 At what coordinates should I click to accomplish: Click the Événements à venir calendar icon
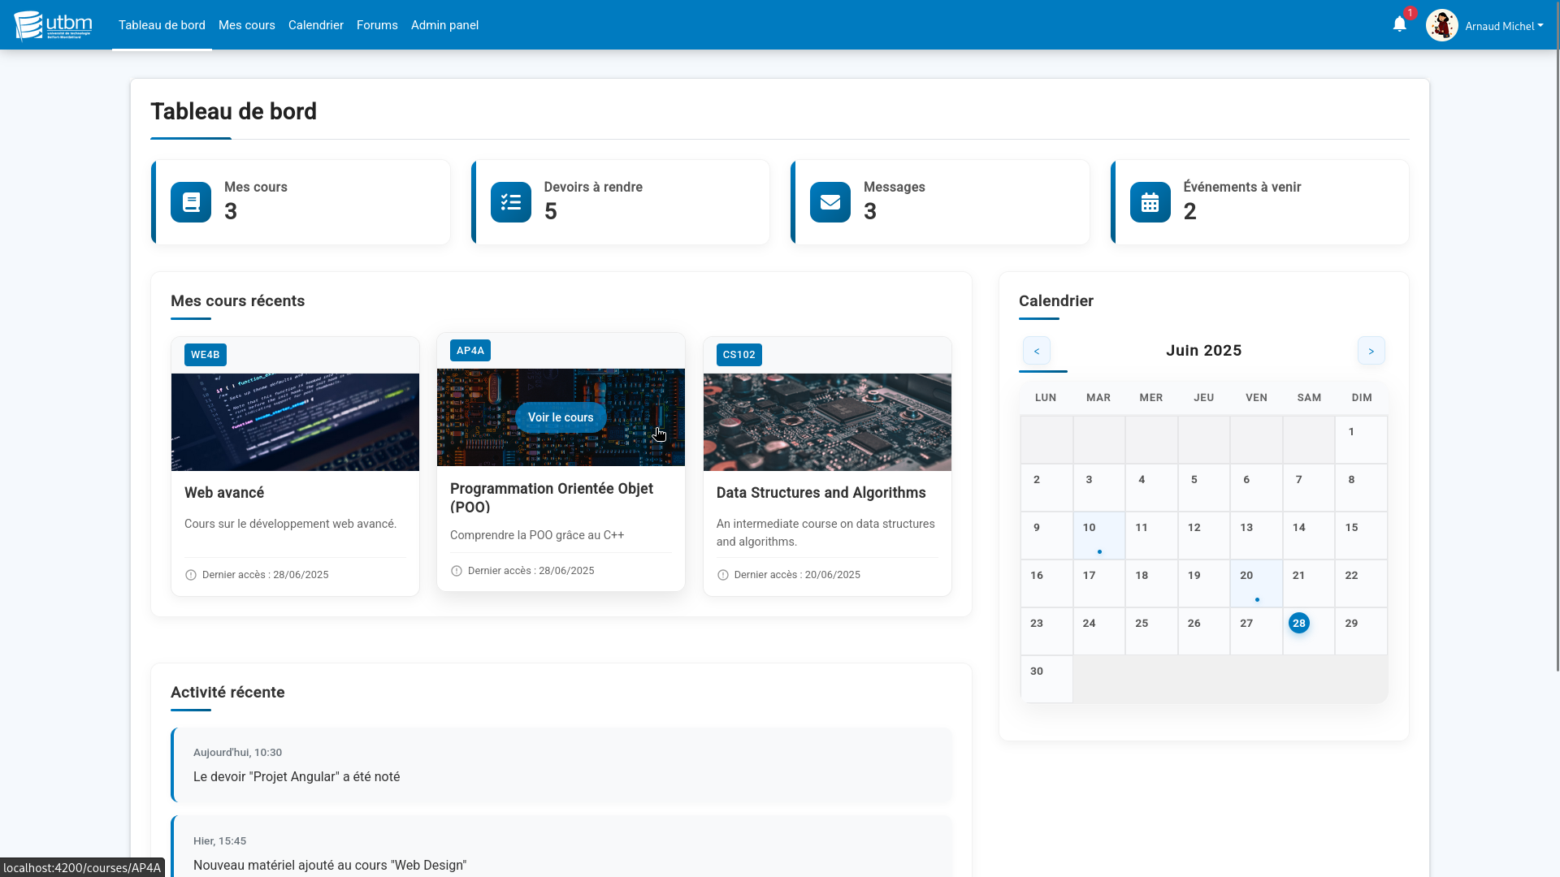1150,202
